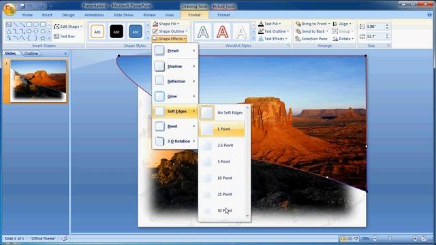436x245 pixels.
Task: Open the Shape Outline dropdown
Action: (x=170, y=31)
